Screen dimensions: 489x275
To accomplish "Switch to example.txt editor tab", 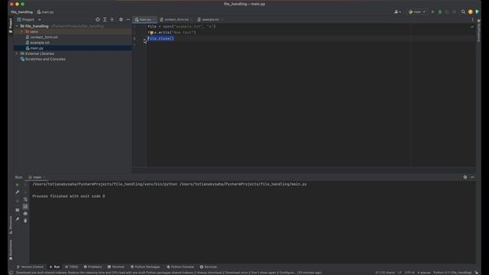I will point(210,19).
